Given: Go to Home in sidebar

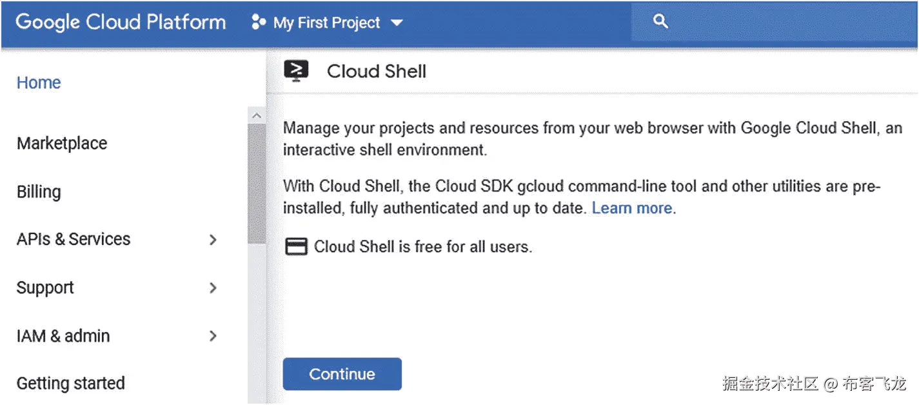Looking at the screenshot, I should pyautogui.click(x=39, y=83).
